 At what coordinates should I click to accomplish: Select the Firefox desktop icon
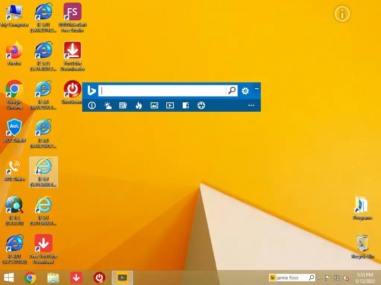pyautogui.click(x=15, y=53)
